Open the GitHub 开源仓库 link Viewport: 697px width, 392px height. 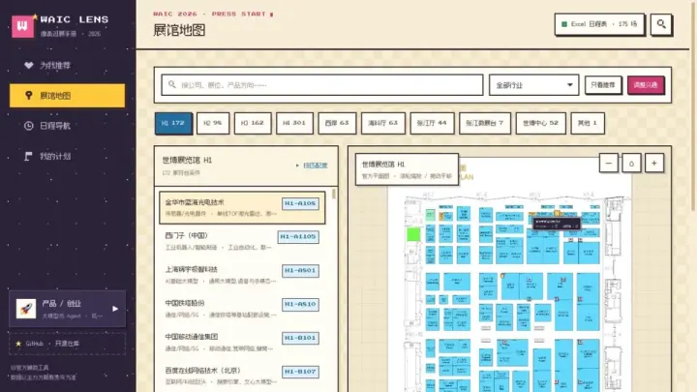67,344
